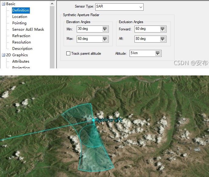This screenshot has height=177, width=209.
Task: Open the Sensor Type dropdown
Action: tap(141, 7)
